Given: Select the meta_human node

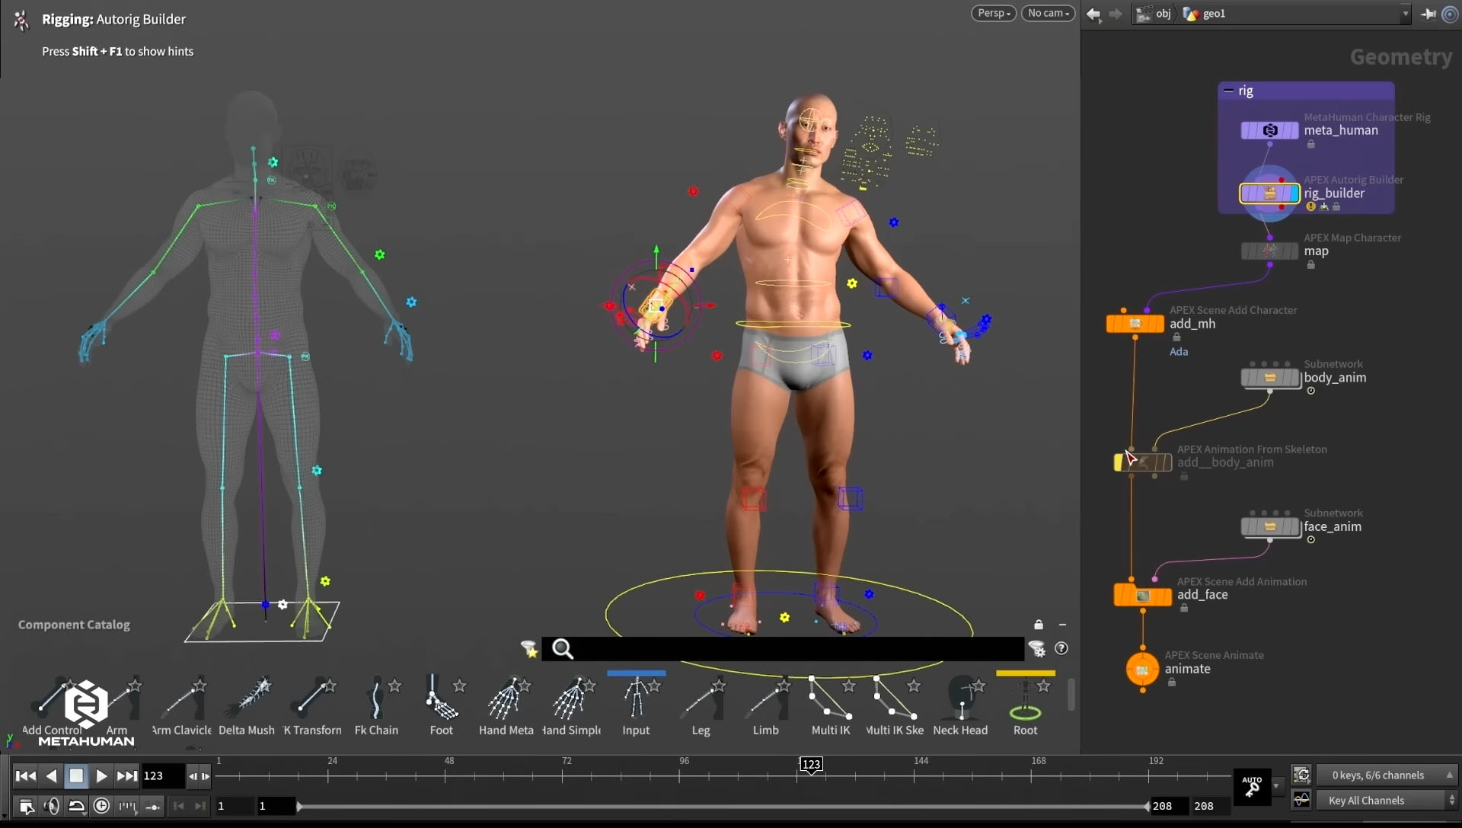Looking at the screenshot, I should (1269, 130).
